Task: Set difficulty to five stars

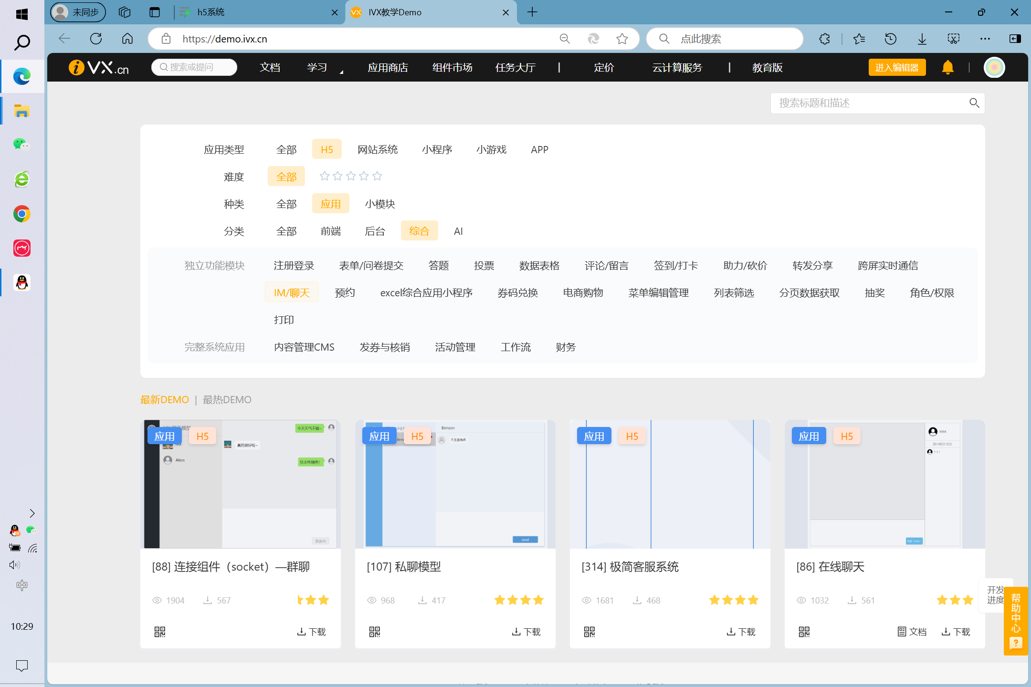Action: pyautogui.click(x=377, y=177)
